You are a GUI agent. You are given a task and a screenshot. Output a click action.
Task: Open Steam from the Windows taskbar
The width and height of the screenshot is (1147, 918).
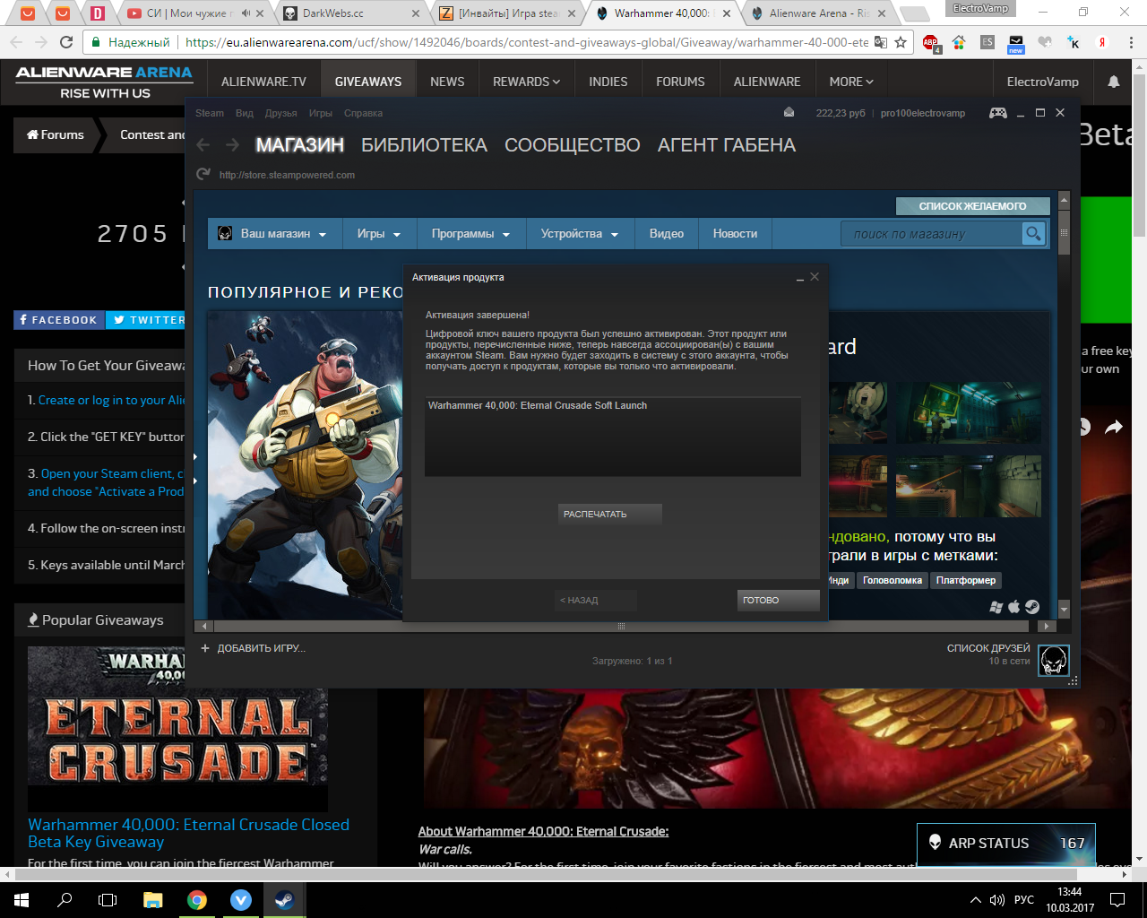click(x=284, y=900)
